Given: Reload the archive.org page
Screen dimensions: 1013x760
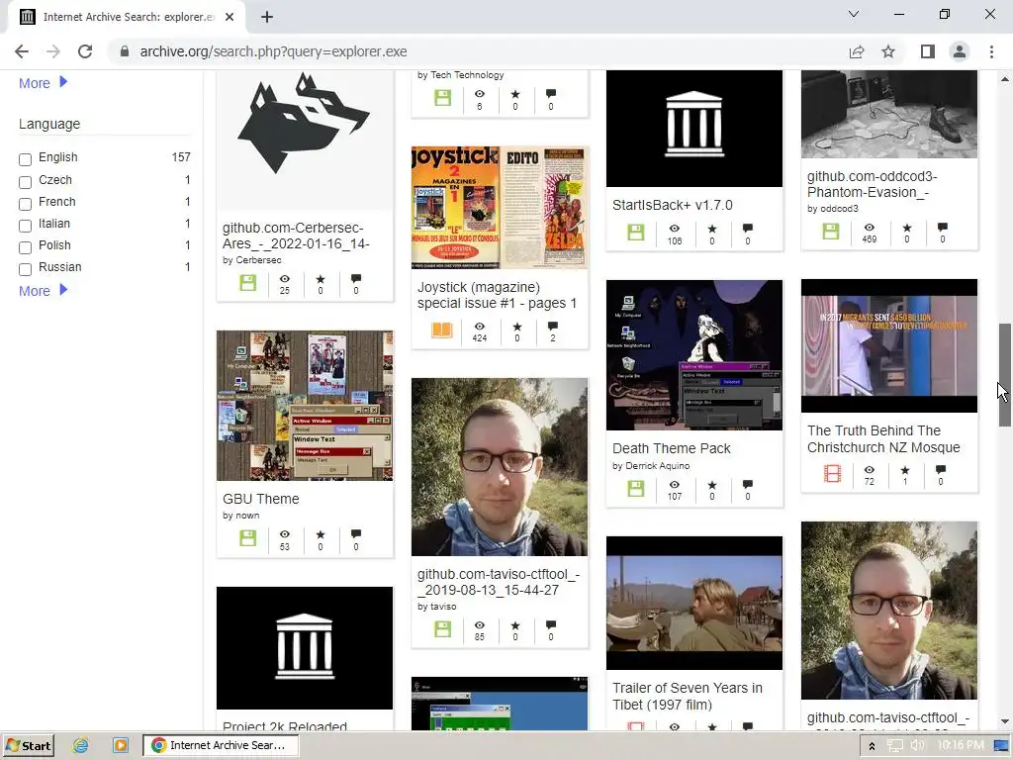Looking at the screenshot, I should 85,51.
